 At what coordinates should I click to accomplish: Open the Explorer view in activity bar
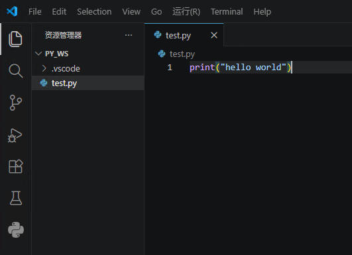click(x=15, y=39)
